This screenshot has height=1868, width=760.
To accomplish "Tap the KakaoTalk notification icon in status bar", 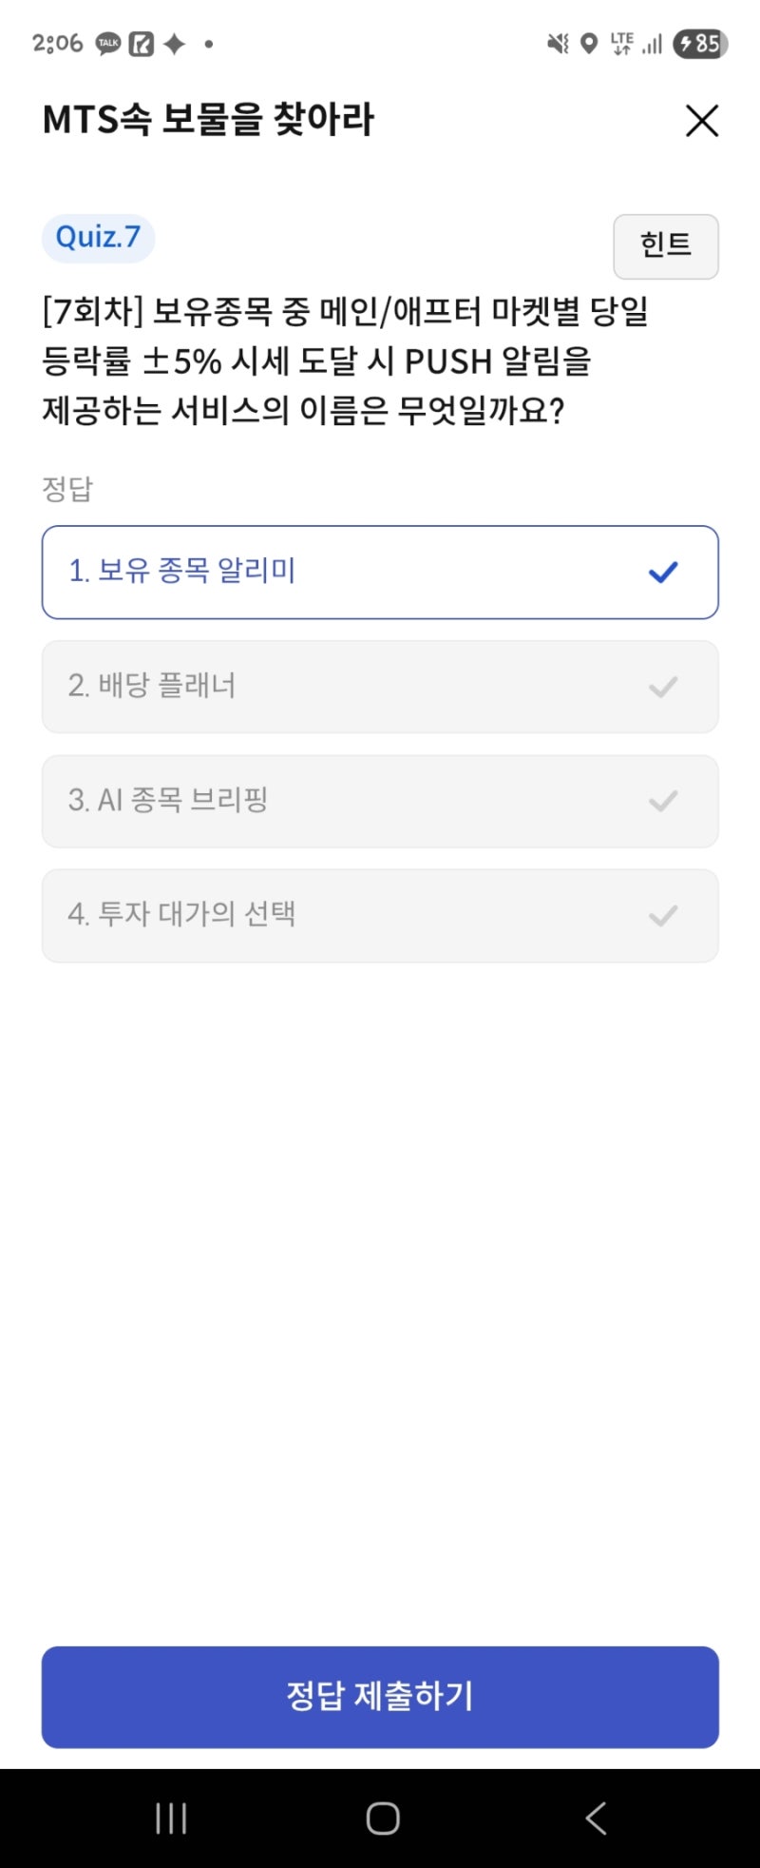I will click(108, 44).
